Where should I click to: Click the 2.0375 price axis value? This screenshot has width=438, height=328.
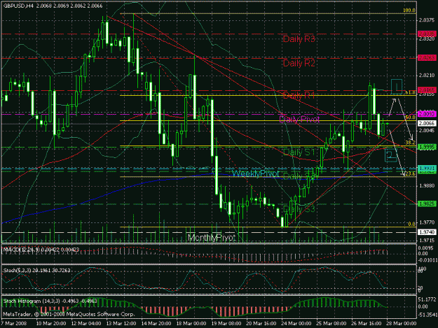[x=427, y=20]
